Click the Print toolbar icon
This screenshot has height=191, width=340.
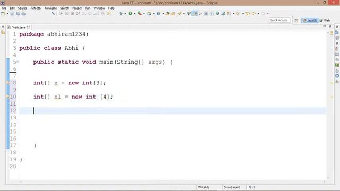coord(23,13)
